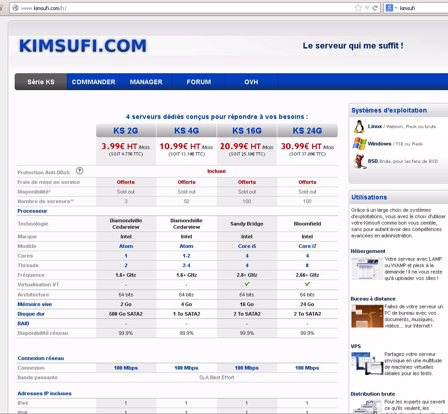
Task: Open the Linux operating system link
Action: coord(375,126)
